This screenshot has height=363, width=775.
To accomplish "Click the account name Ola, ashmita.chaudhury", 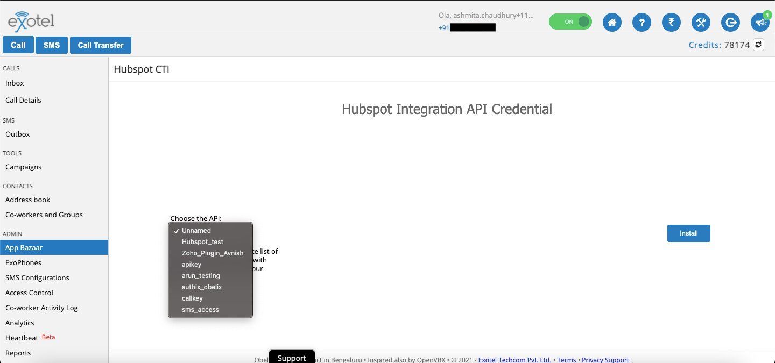I will tap(486, 16).
